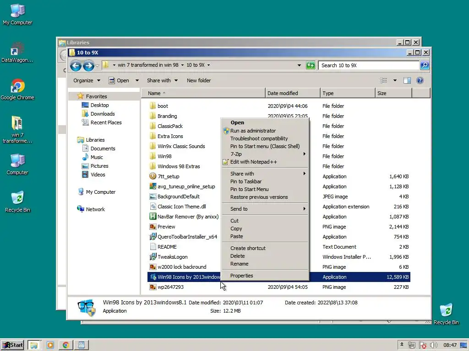Viewport: 469px width, 351px height.
Task: Open the Organize dropdown menu
Action: tap(87, 80)
